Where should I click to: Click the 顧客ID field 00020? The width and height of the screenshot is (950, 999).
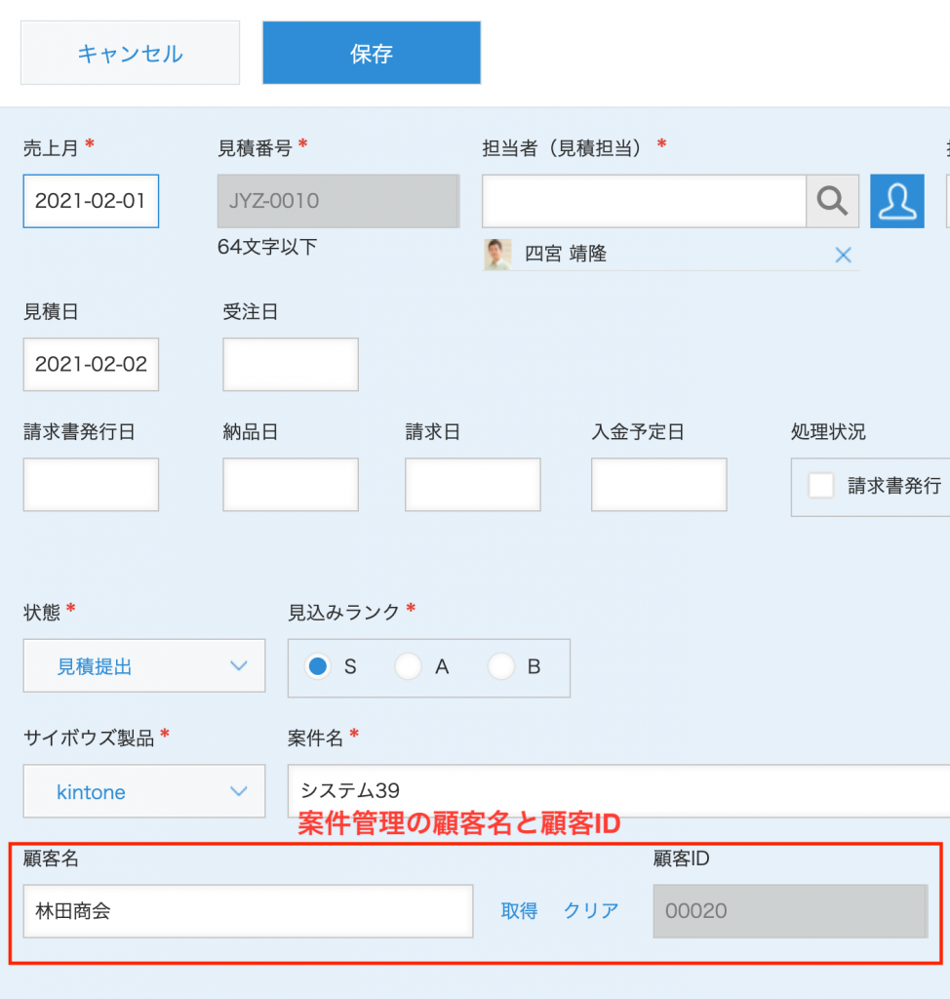click(x=790, y=911)
